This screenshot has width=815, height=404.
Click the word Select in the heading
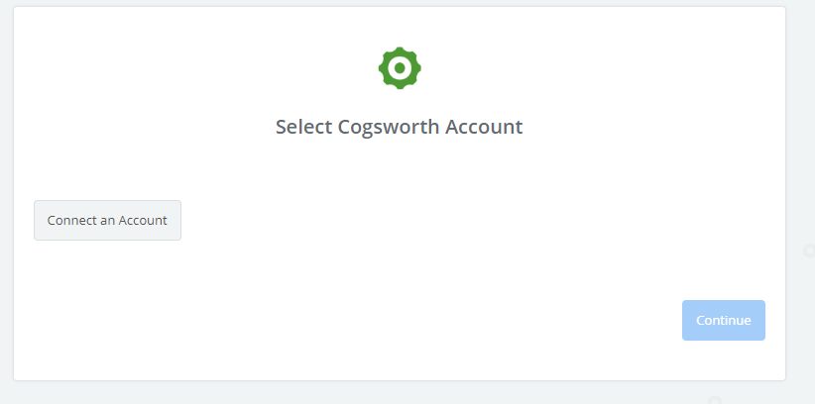[304, 127]
